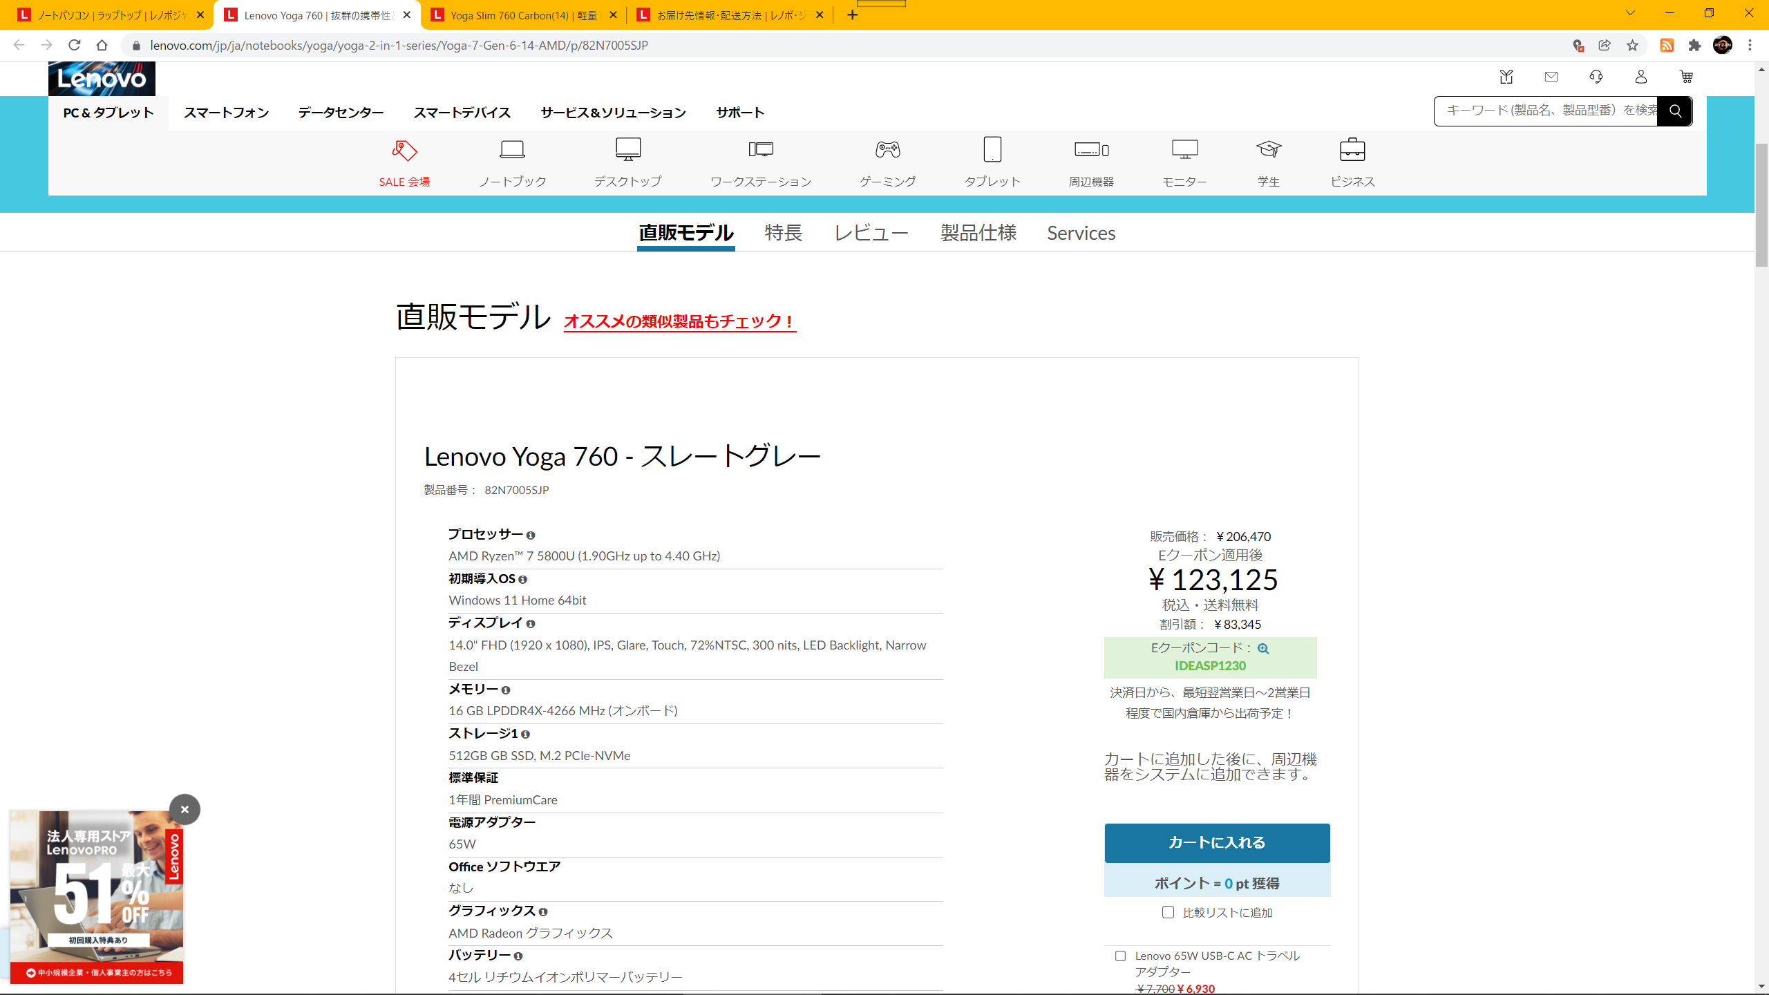Open スマートフォン menu

[227, 113]
